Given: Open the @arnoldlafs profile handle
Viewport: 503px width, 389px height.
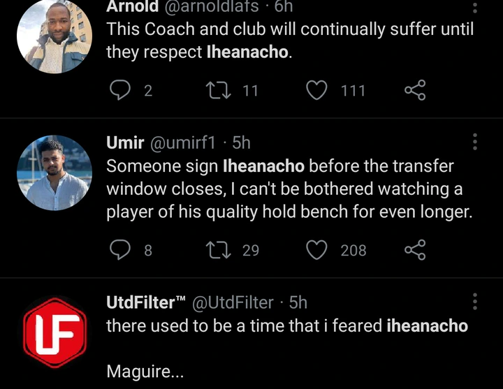Looking at the screenshot, I should coord(212,7).
